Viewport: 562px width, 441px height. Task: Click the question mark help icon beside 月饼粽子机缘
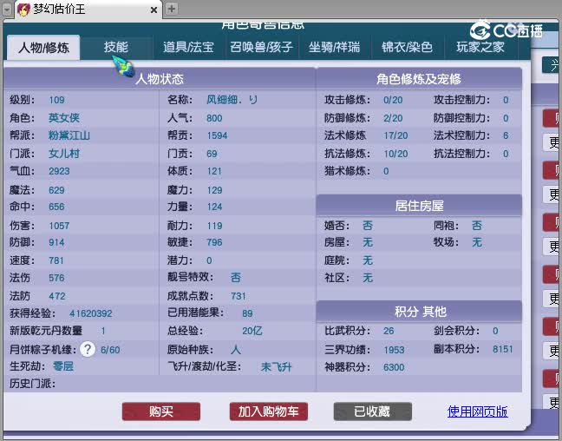coord(88,349)
